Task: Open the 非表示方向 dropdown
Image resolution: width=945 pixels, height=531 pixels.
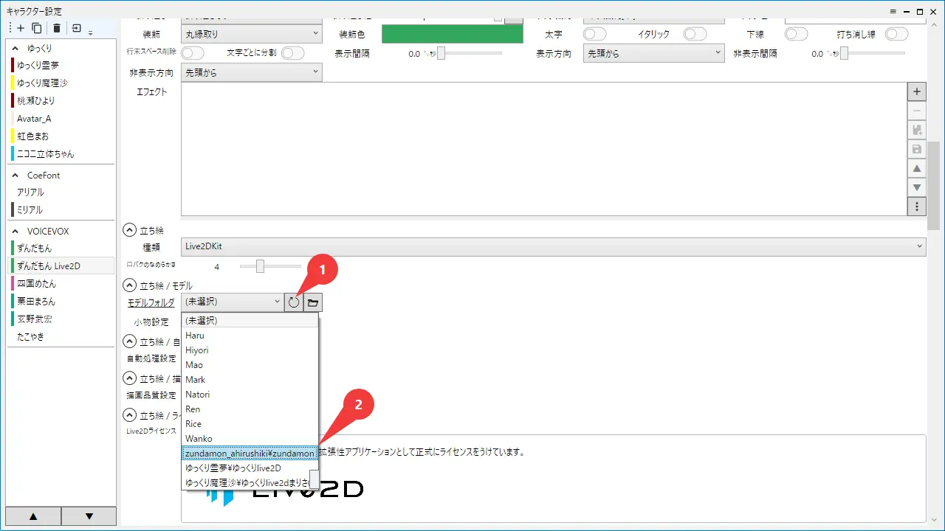Action: point(251,72)
